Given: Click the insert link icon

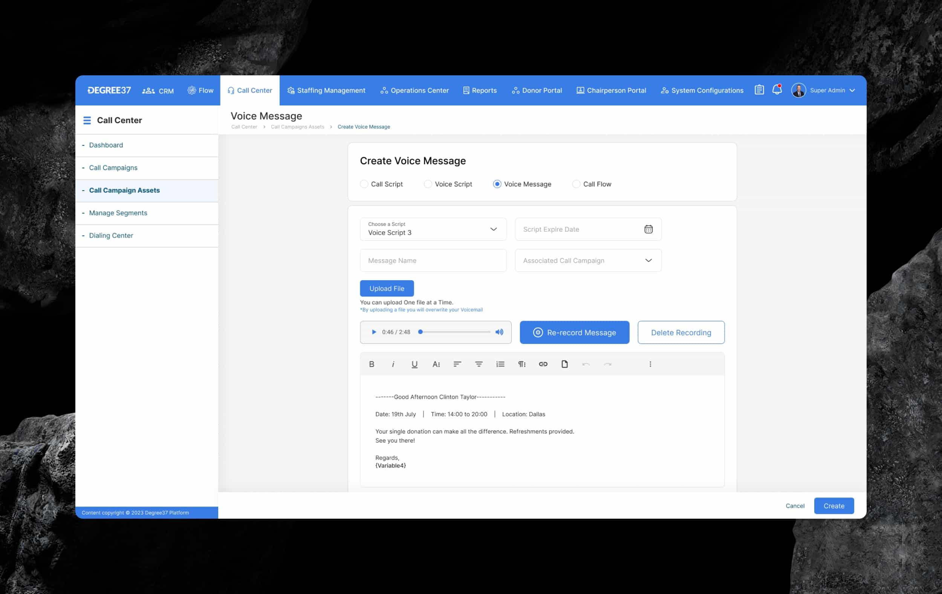Looking at the screenshot, I should (x=543, y=364).
